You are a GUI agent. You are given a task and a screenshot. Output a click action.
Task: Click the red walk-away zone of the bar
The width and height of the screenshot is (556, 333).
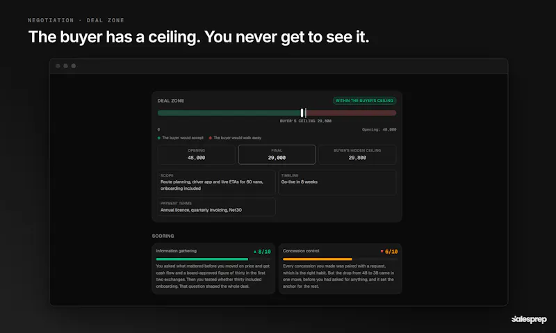pyautogui.click(x=352, y=113)
